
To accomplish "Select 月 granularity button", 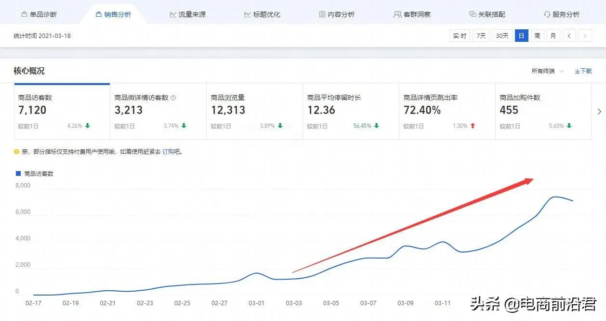I will [553, 36].
